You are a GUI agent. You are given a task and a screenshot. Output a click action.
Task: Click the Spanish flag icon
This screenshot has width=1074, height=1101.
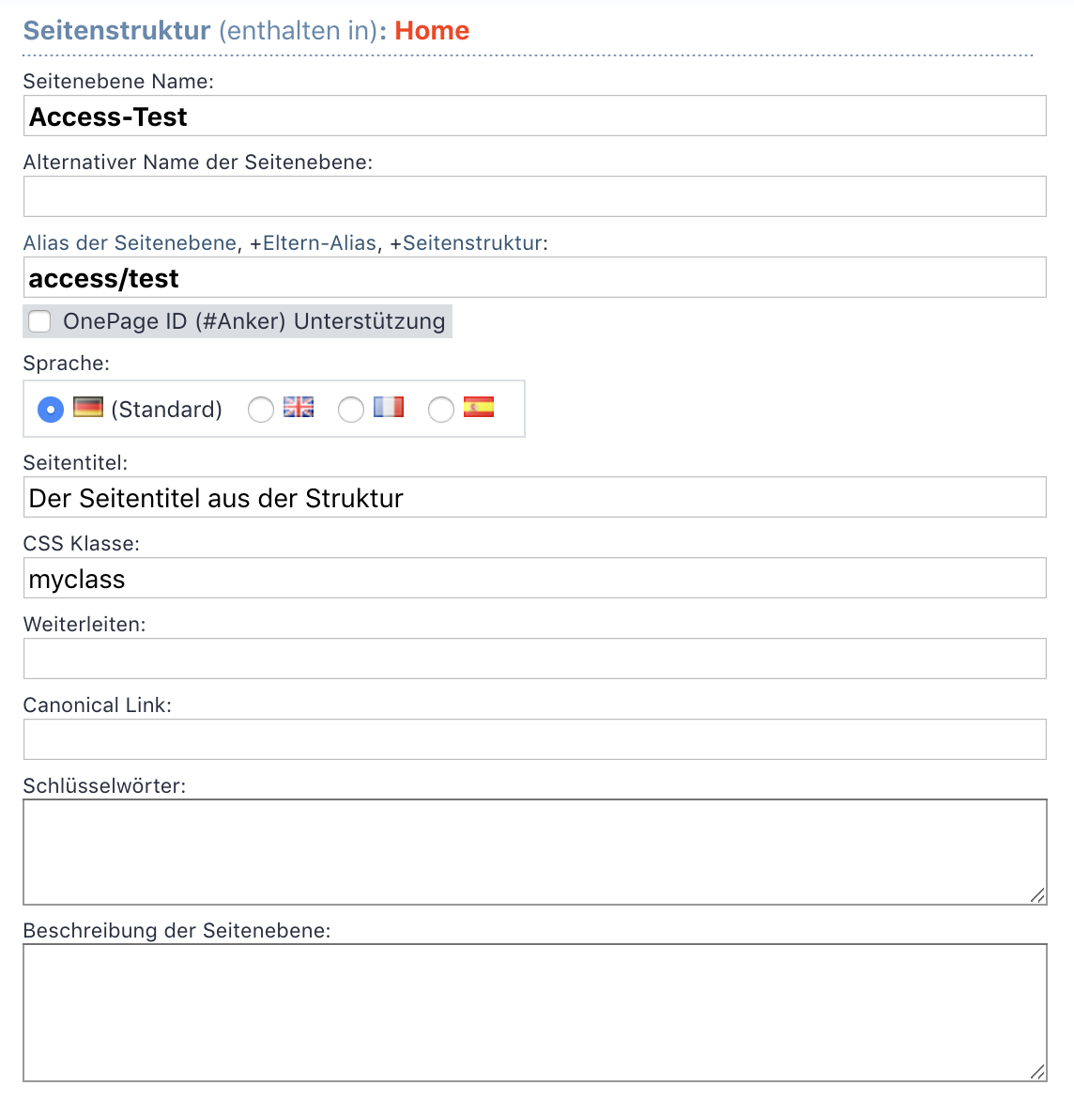pyautogui.click(x=479, y=408)
